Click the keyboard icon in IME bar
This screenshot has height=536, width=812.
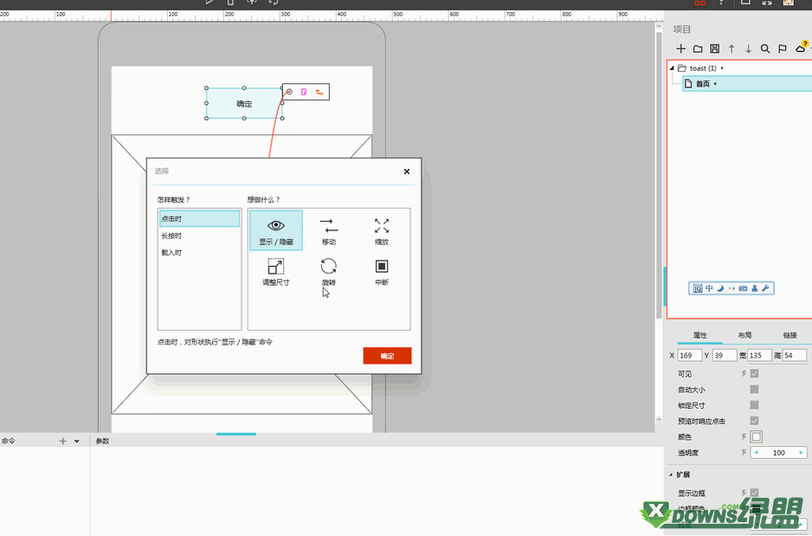coord(743,288)
